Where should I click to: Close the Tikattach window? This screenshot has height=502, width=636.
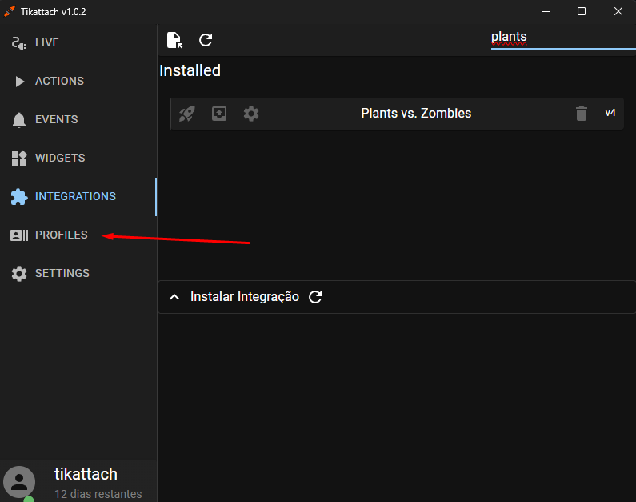coord(618,11)
